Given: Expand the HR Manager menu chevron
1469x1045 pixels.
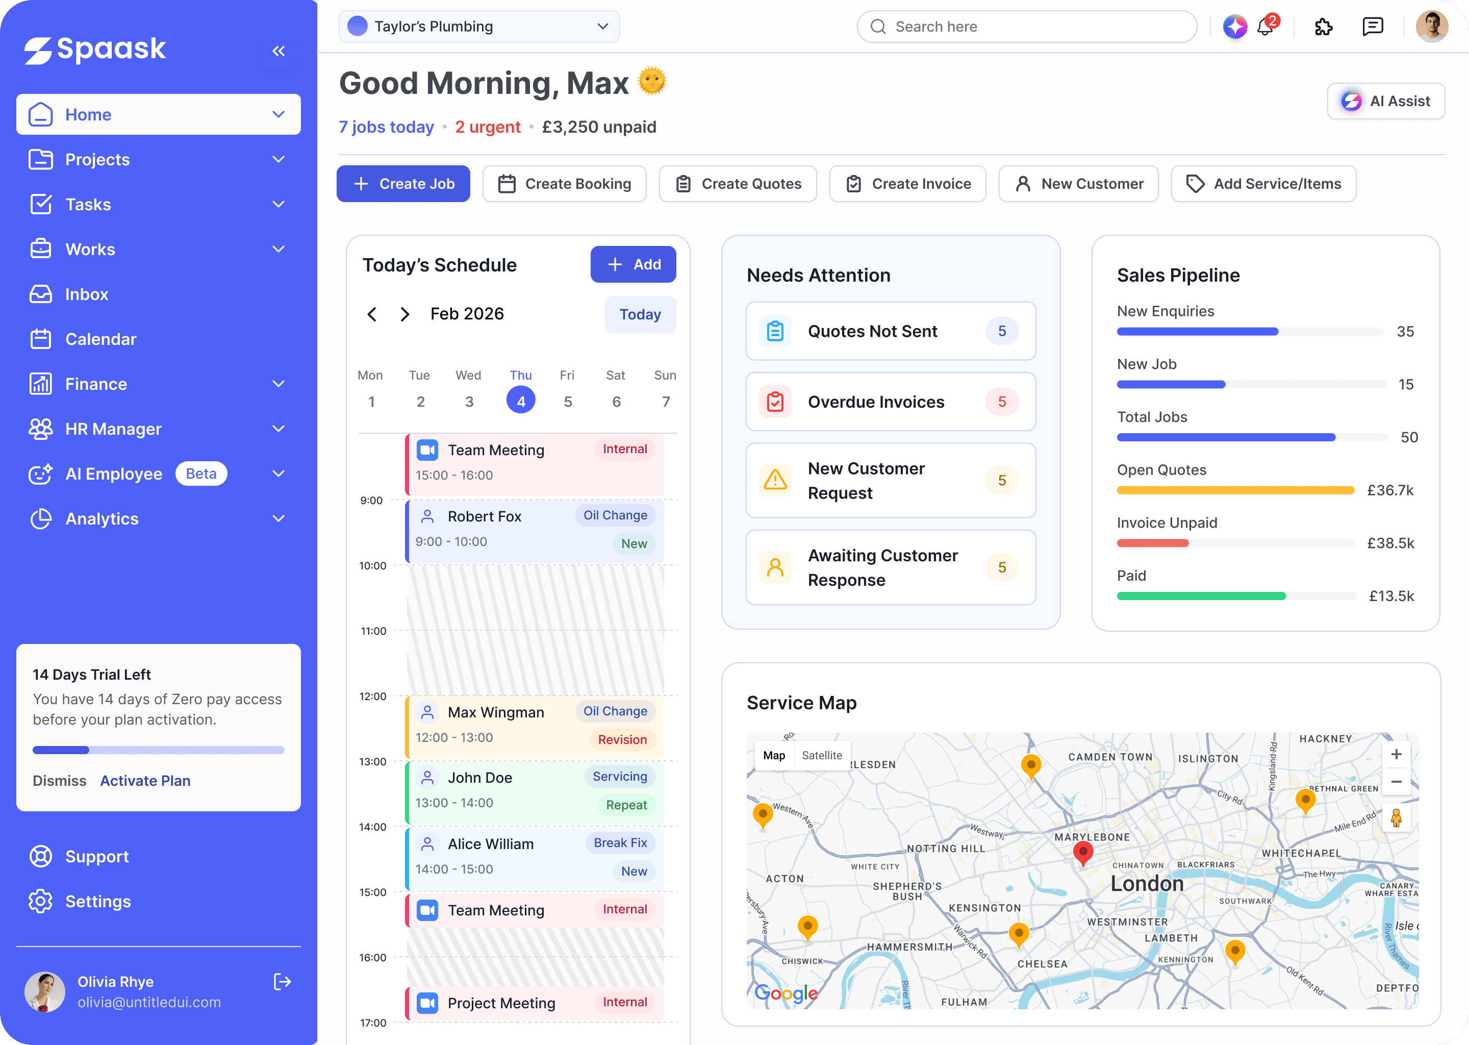Looking at the screenshot, I should (x=278, y=429).
